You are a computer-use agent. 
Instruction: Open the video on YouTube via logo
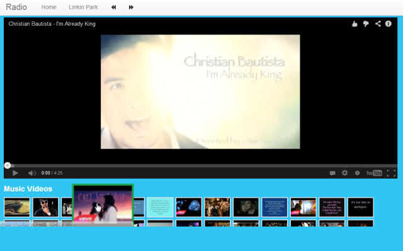coord(374,173)
